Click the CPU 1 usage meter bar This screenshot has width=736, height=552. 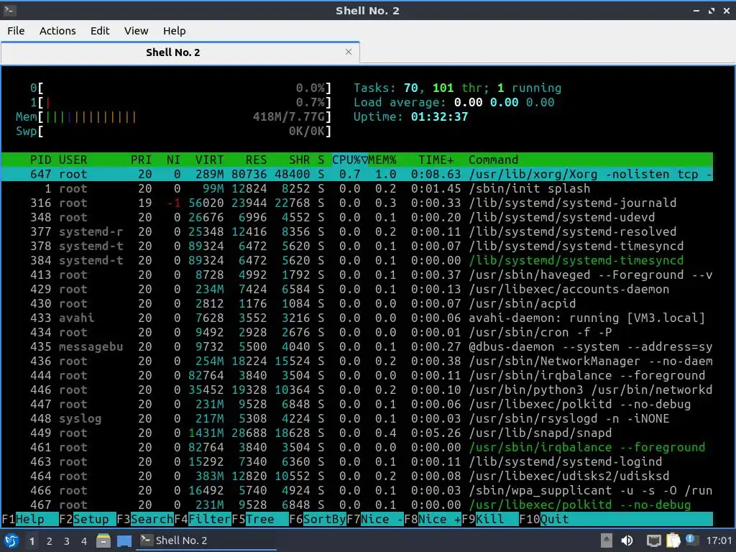pyautogui.click(x=180, y=102)
